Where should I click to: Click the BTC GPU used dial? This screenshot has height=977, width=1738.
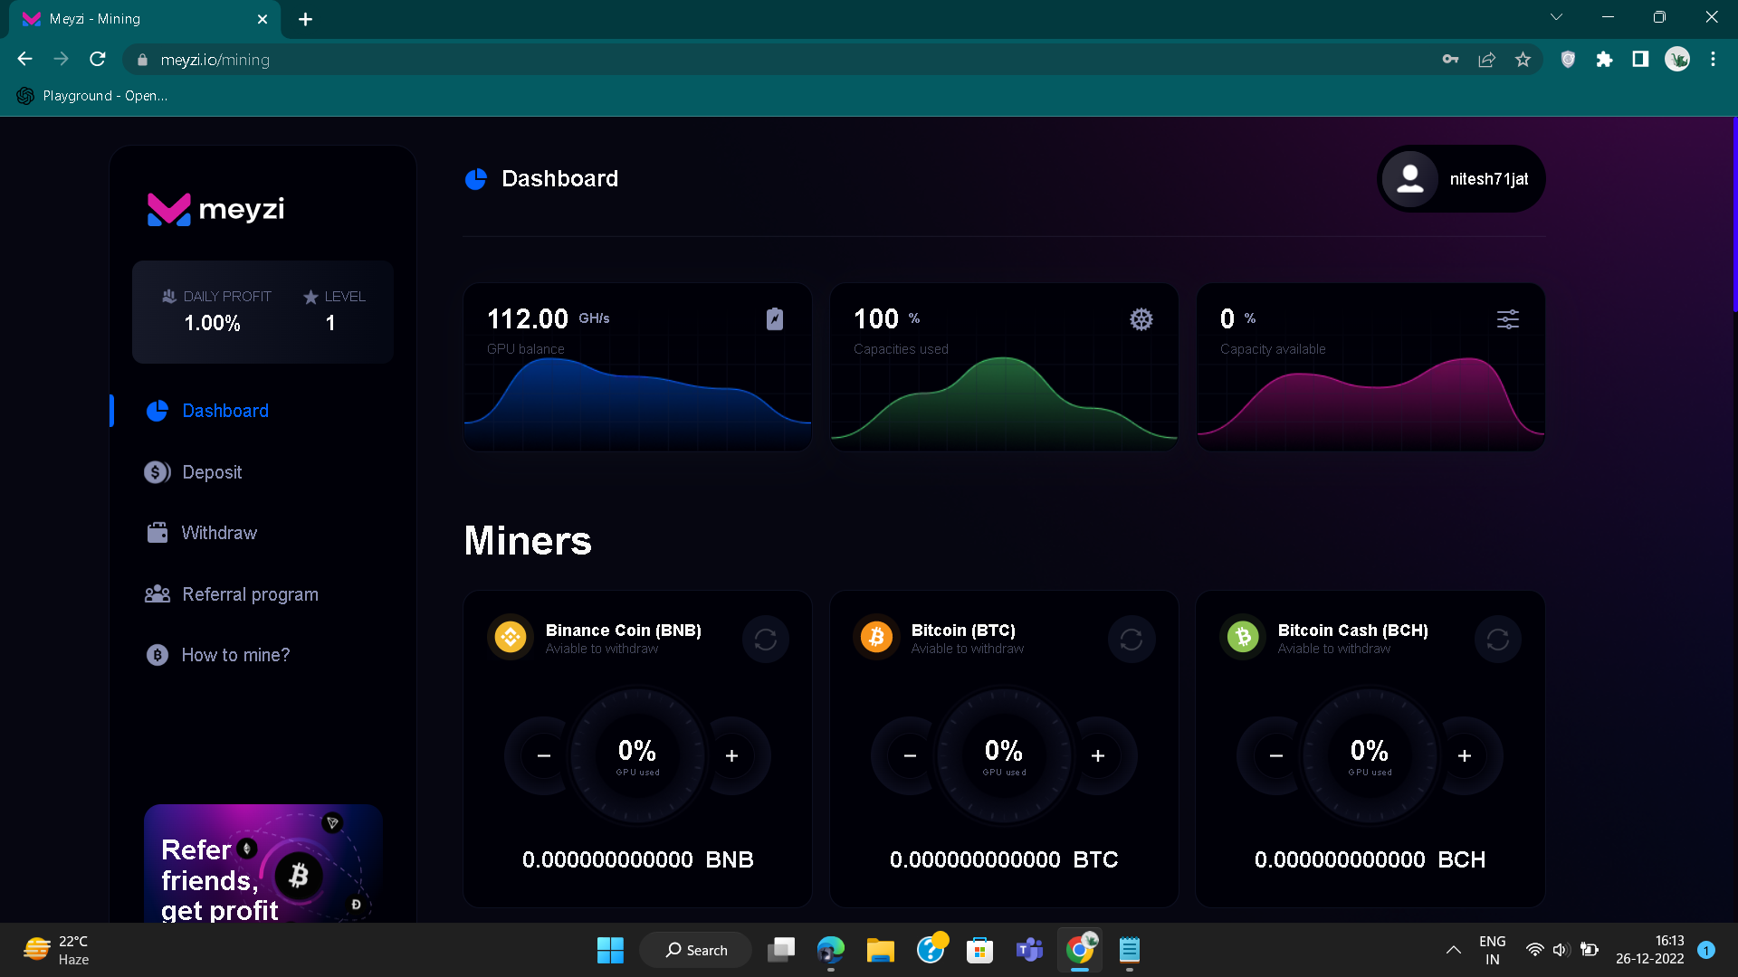[1003, 755]
